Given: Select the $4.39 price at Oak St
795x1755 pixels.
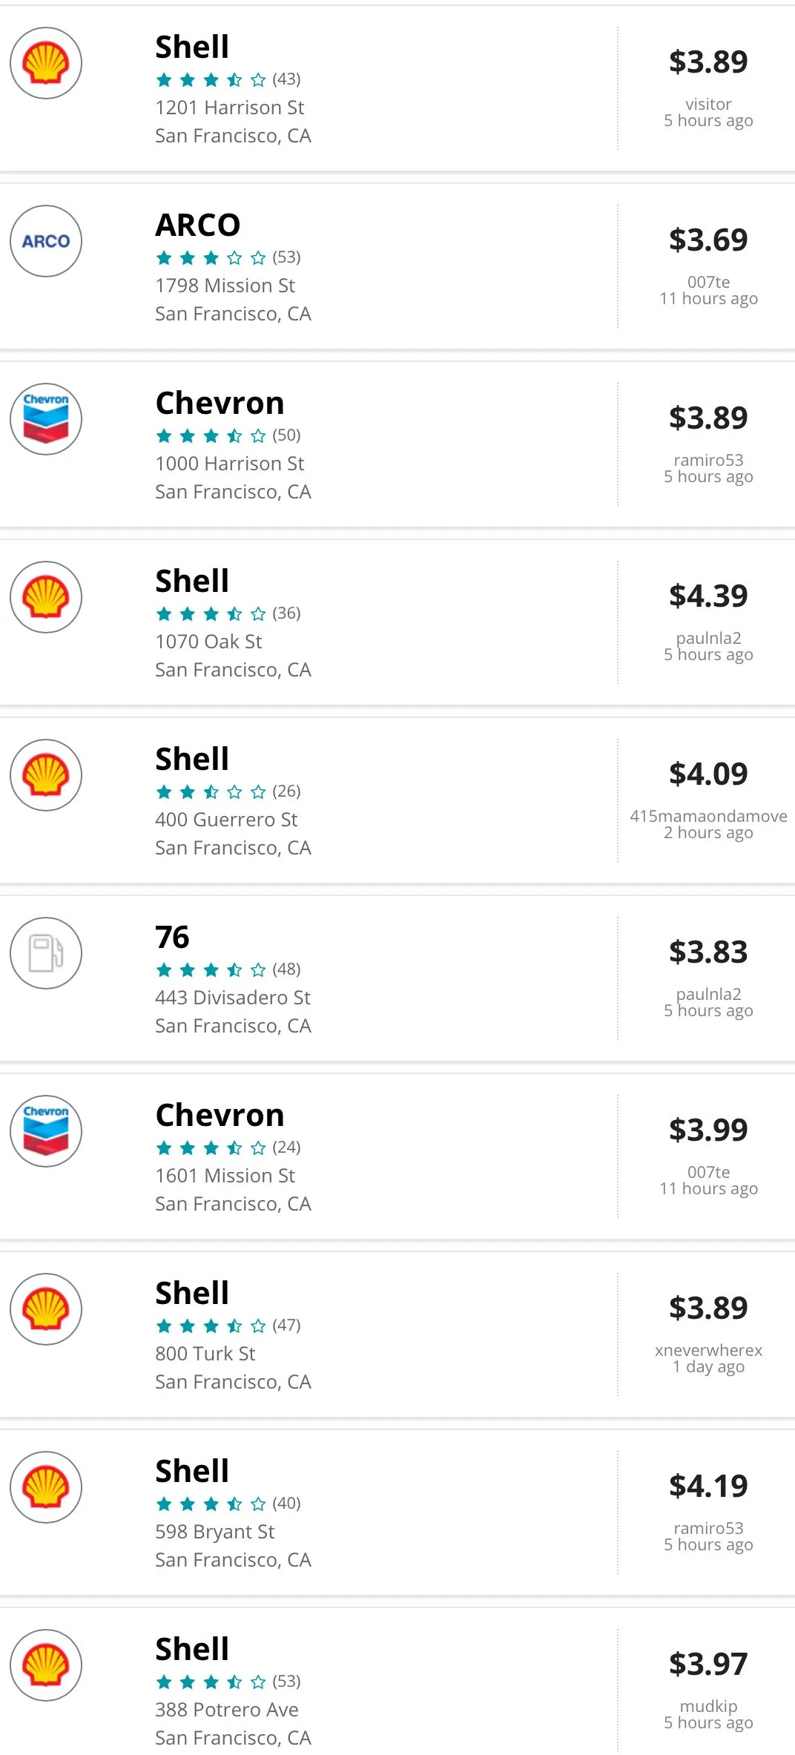Looking at the screenshot, I should tap(708, 596).
